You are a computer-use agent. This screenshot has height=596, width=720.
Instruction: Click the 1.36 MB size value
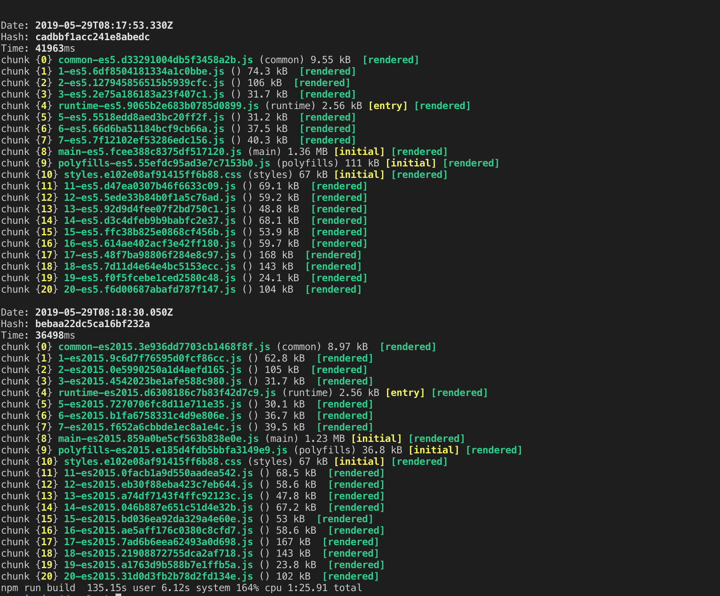tap(308, 152)
